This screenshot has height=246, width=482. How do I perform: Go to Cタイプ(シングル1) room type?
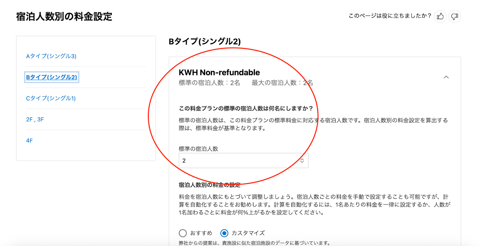tap(51, 98)
